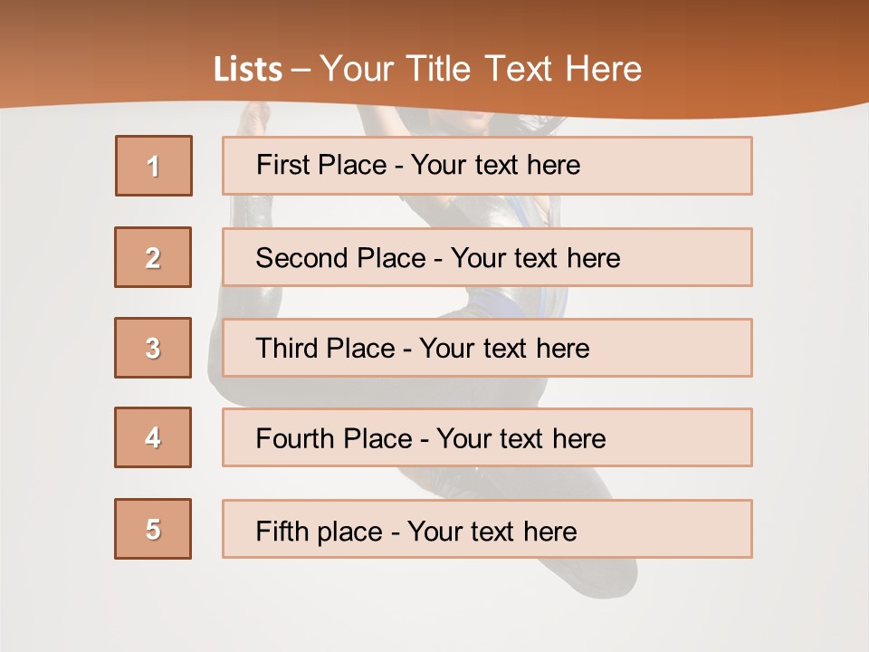Select the bold word Lists in title
The height and width of the screenshot is (652, 869).
click(x=248, y=70)
